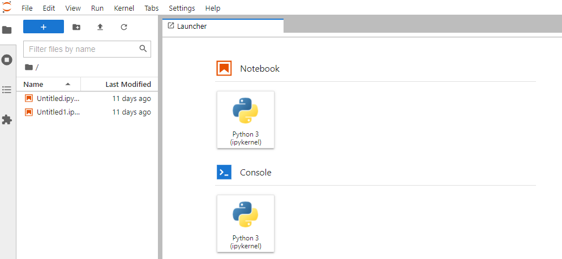Viewport: 562px width, 259px height.
Task: Click the blue New Launcher plus button
Action: pyautogui.click(x=44, y=27)
